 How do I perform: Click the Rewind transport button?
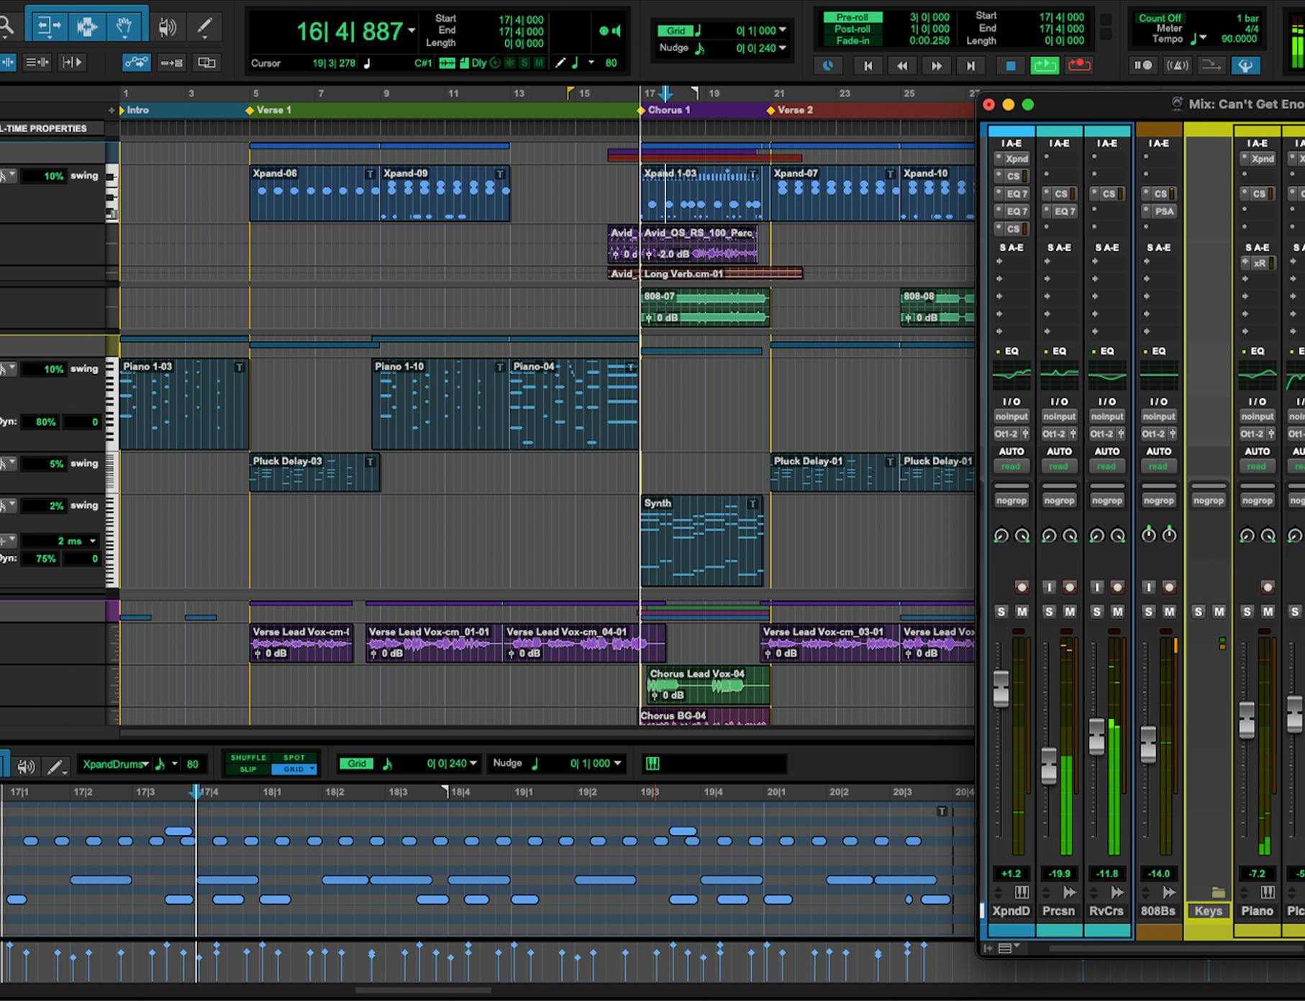click(x=902, y=65)
